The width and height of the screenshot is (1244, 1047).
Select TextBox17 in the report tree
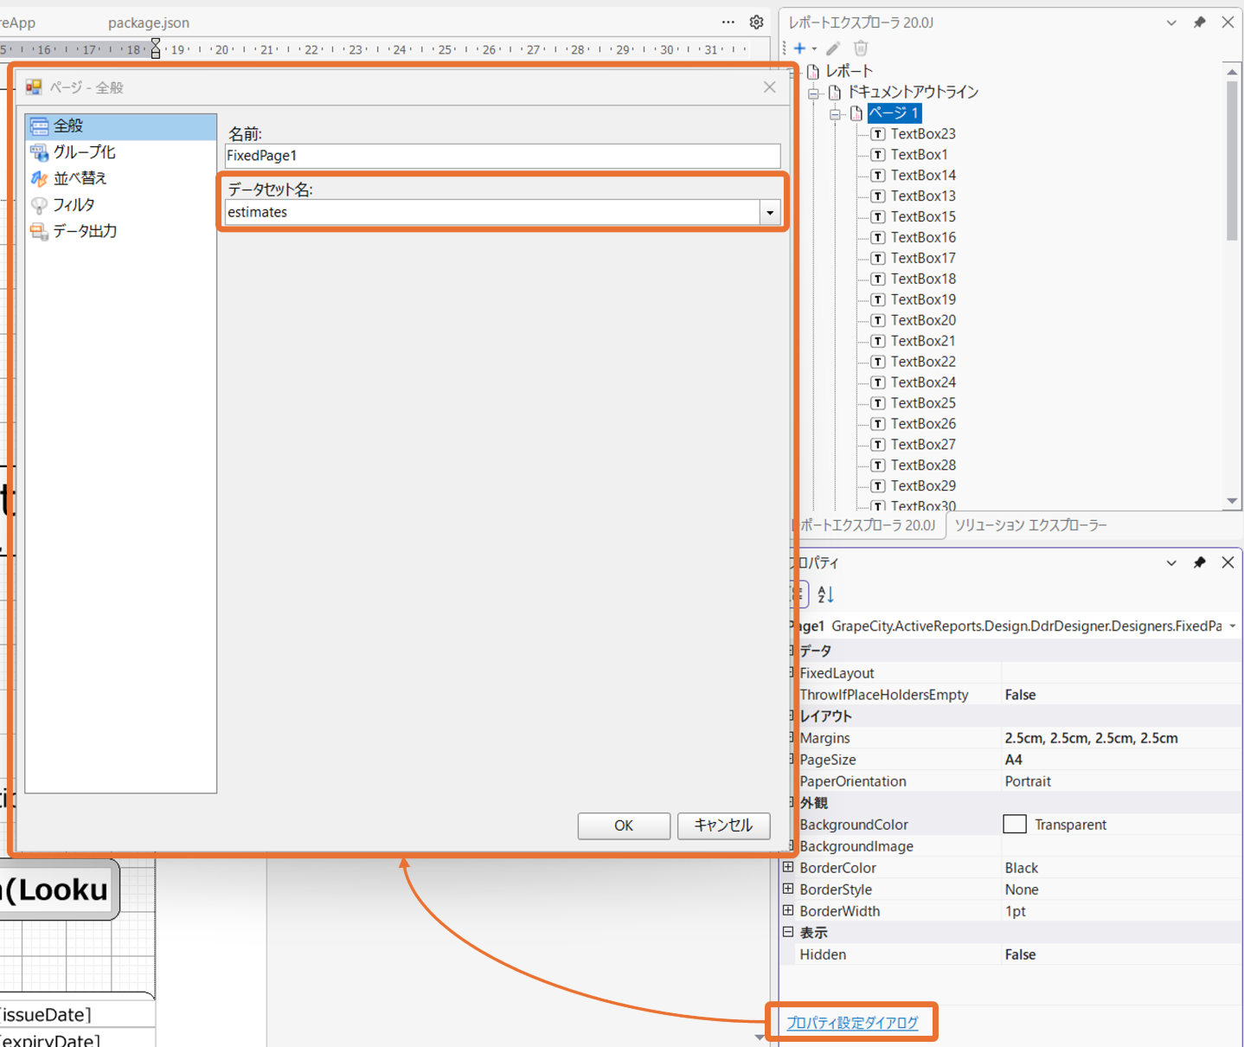[923, 259]
